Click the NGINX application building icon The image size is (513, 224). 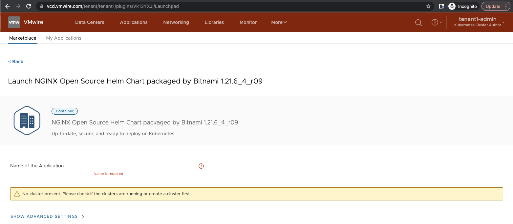pos(27,121)
